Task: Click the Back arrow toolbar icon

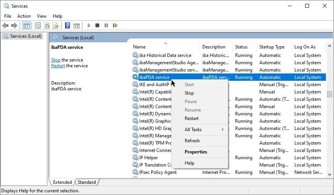Action: 5,25
